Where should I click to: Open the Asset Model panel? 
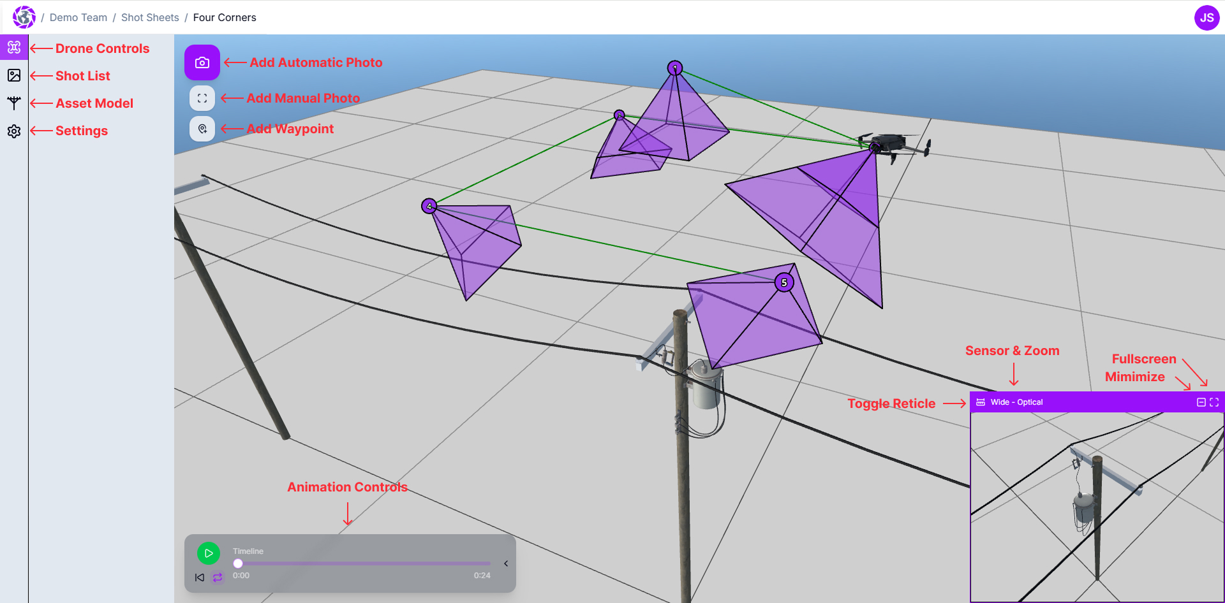[x=14, y=103]
